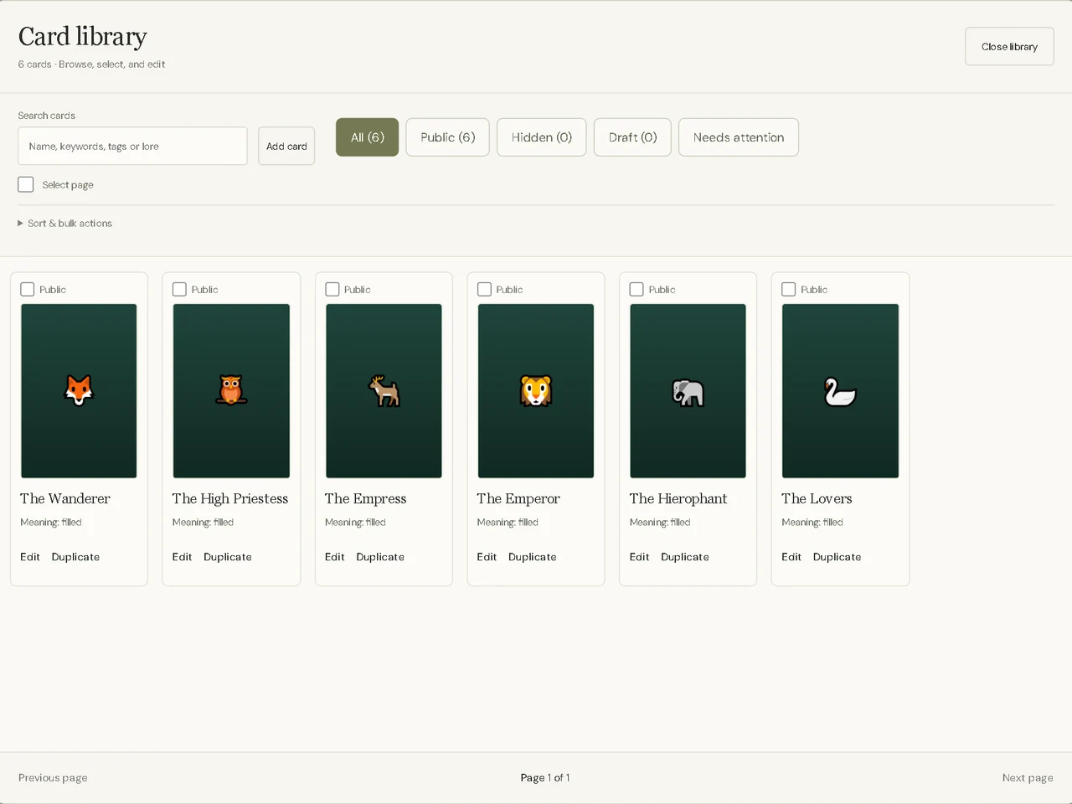This screenshot has height=804, width=1072.
Task: Filter by Public (6) cards
Action: tap(448, 137)
